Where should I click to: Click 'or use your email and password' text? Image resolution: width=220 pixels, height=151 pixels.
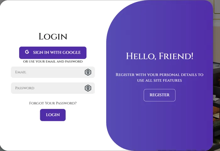[x=53, y=62]
